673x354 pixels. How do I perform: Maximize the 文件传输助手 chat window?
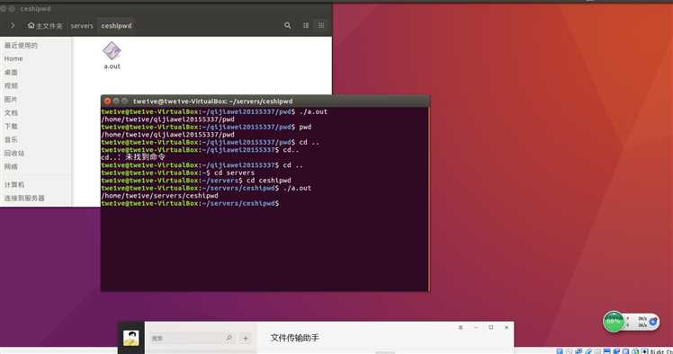491,327
